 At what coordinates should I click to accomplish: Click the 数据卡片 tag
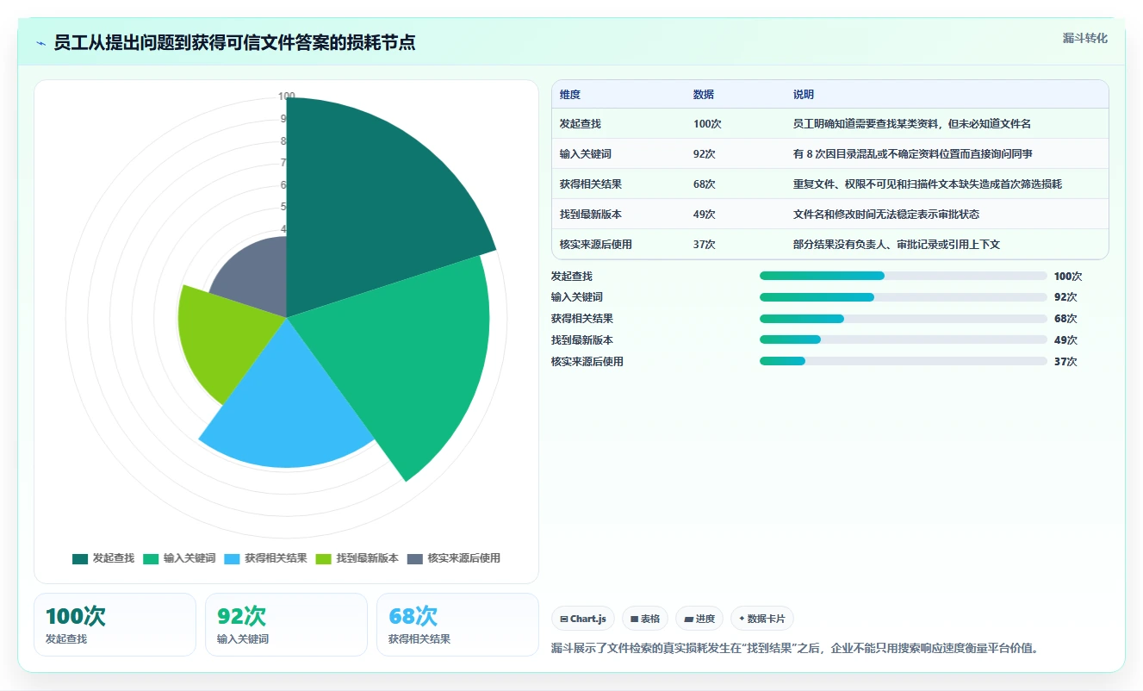(x=762, y=619)
